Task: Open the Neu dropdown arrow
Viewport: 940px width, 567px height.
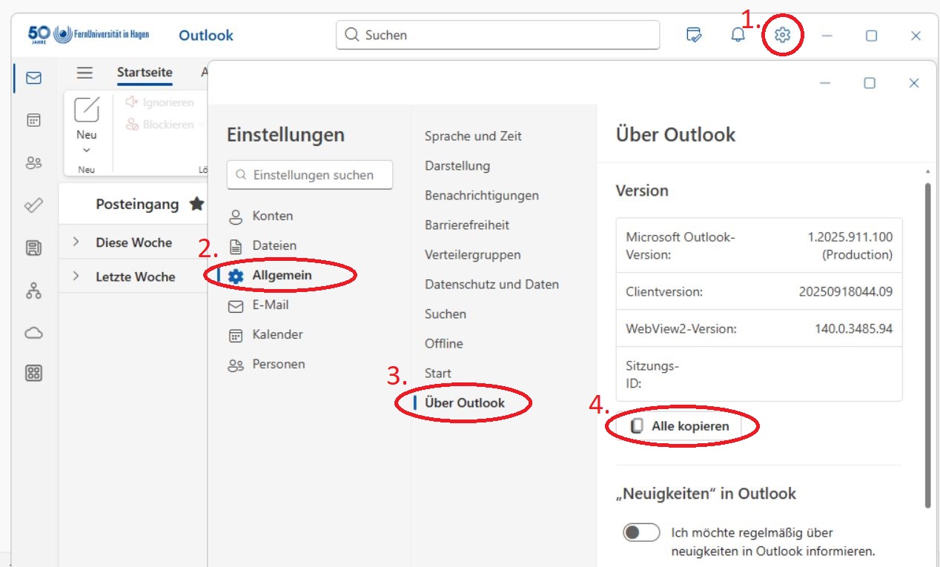Action: tap(87, 150)
